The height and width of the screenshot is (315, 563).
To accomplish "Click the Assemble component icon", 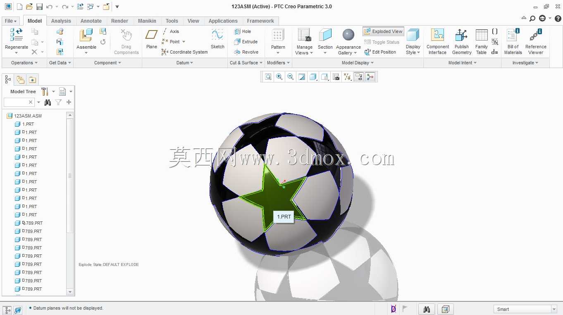I will [86, 35].
